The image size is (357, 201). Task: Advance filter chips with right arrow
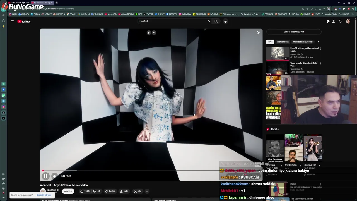[319, 42]
